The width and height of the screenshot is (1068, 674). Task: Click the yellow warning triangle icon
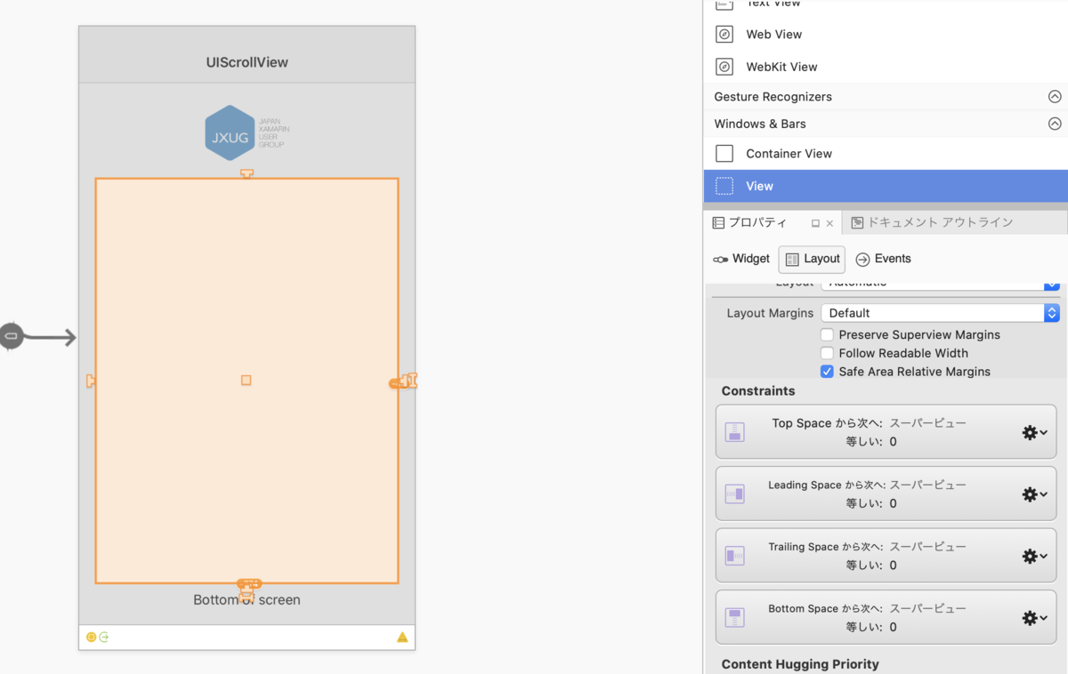tap(402, 638)
